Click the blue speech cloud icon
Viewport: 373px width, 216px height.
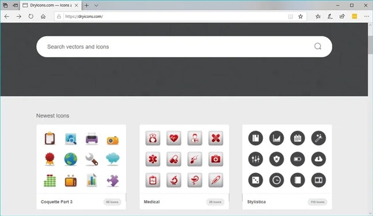pyautogui.click(x=112, y=158)
